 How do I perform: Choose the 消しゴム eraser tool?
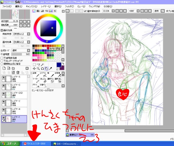tap(43, 80)
